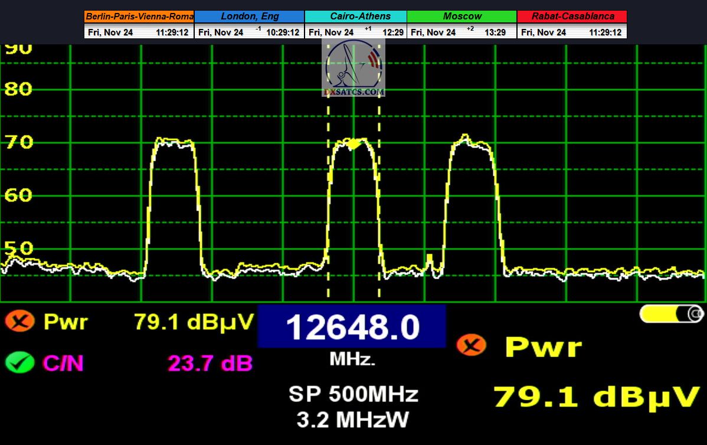Select the London, Eng timezone tab
707x445 pixels.
coord(250,17)
